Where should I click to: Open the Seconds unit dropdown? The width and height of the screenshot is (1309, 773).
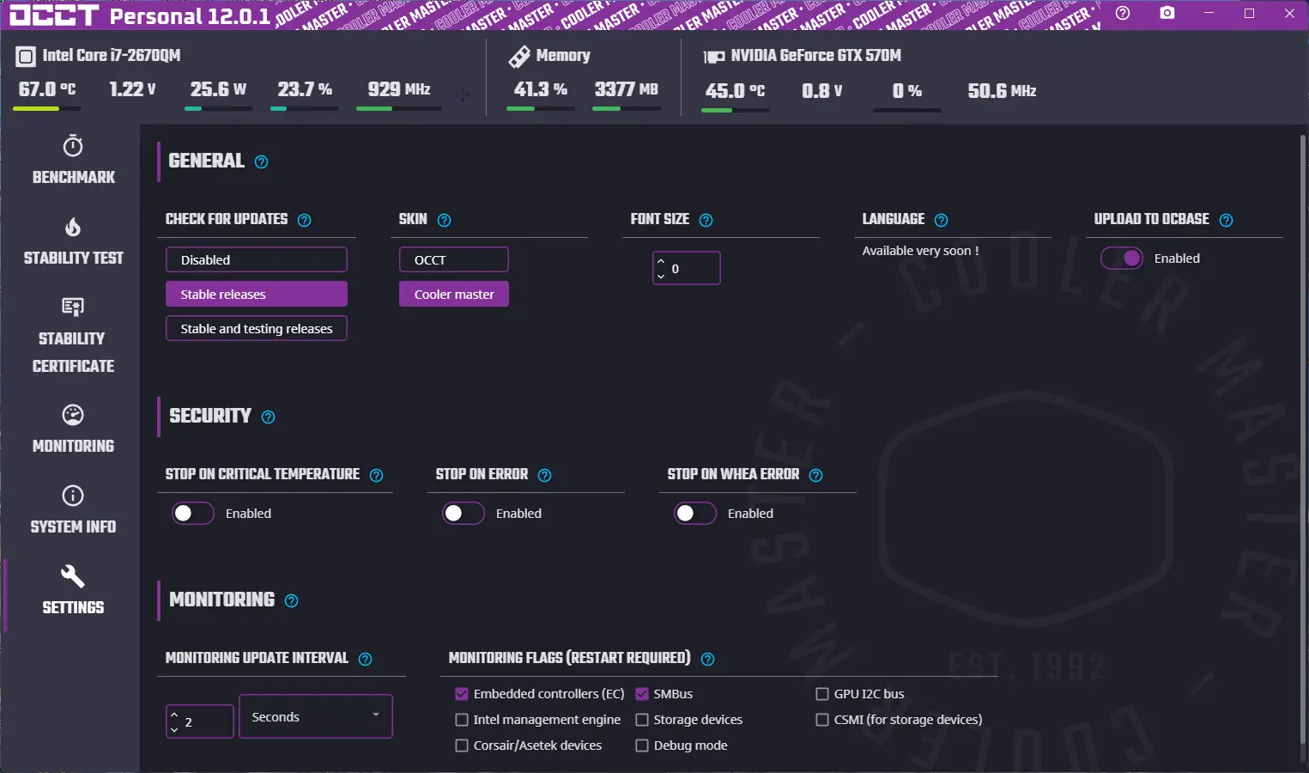coord(316,716)
